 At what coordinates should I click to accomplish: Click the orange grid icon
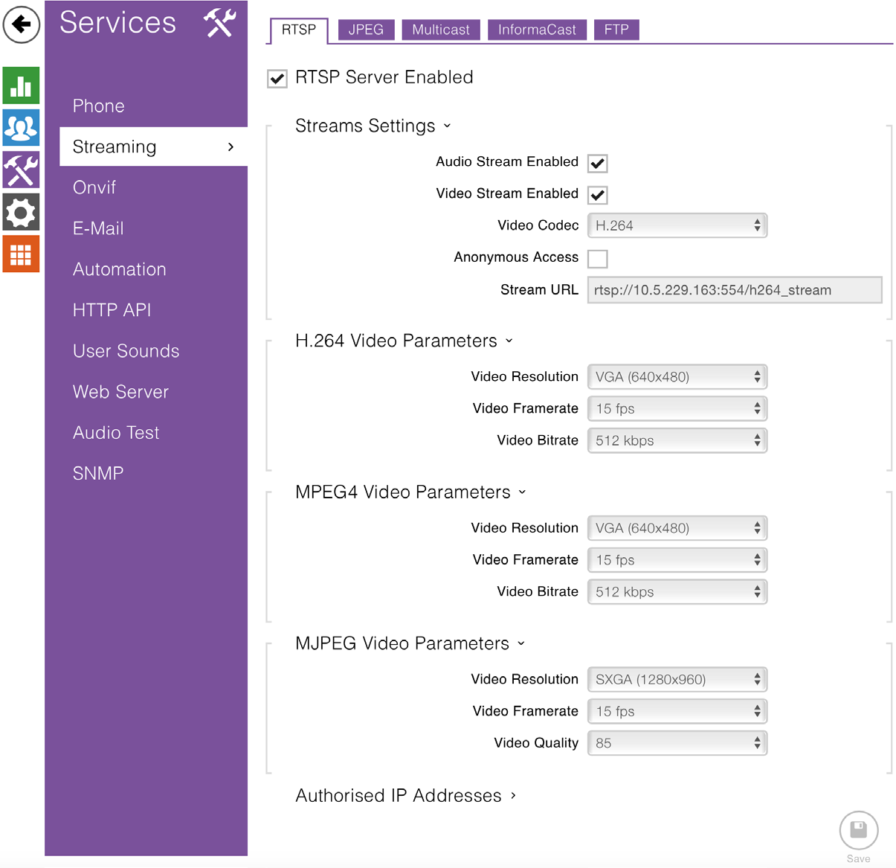(21, 254)
